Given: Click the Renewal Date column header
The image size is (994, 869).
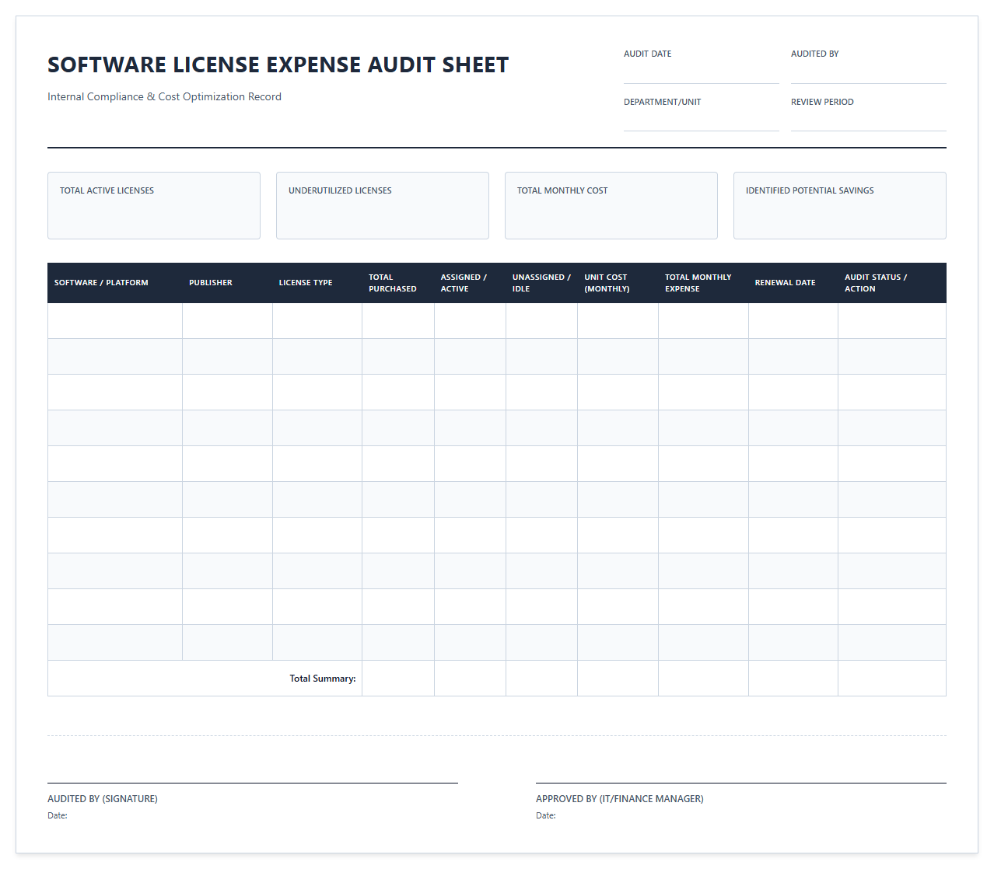Looking at the screenshot, I should [793, 283].
